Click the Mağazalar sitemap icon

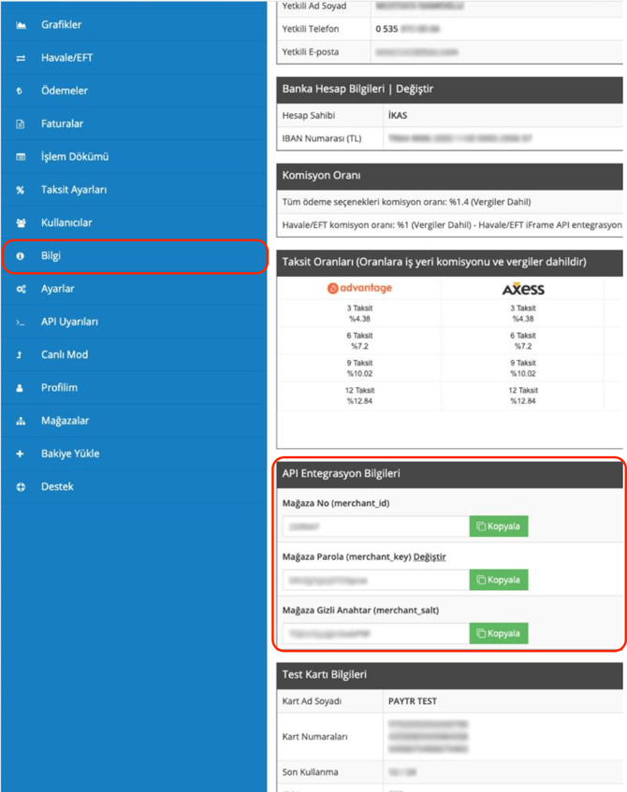tap(21, 421)
